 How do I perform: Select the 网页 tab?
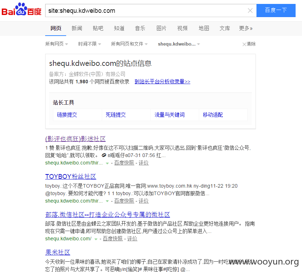point(56,28)
